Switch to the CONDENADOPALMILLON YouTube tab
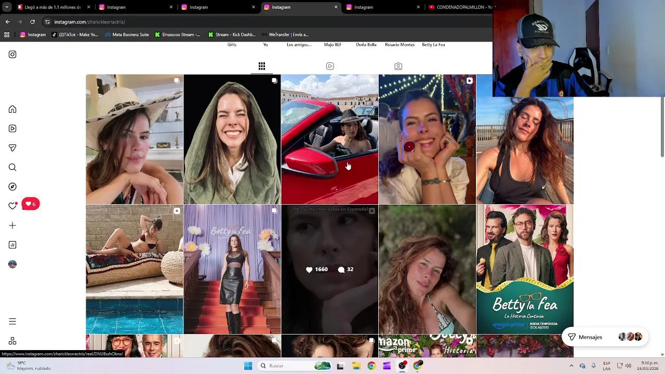 pos(460,7)
